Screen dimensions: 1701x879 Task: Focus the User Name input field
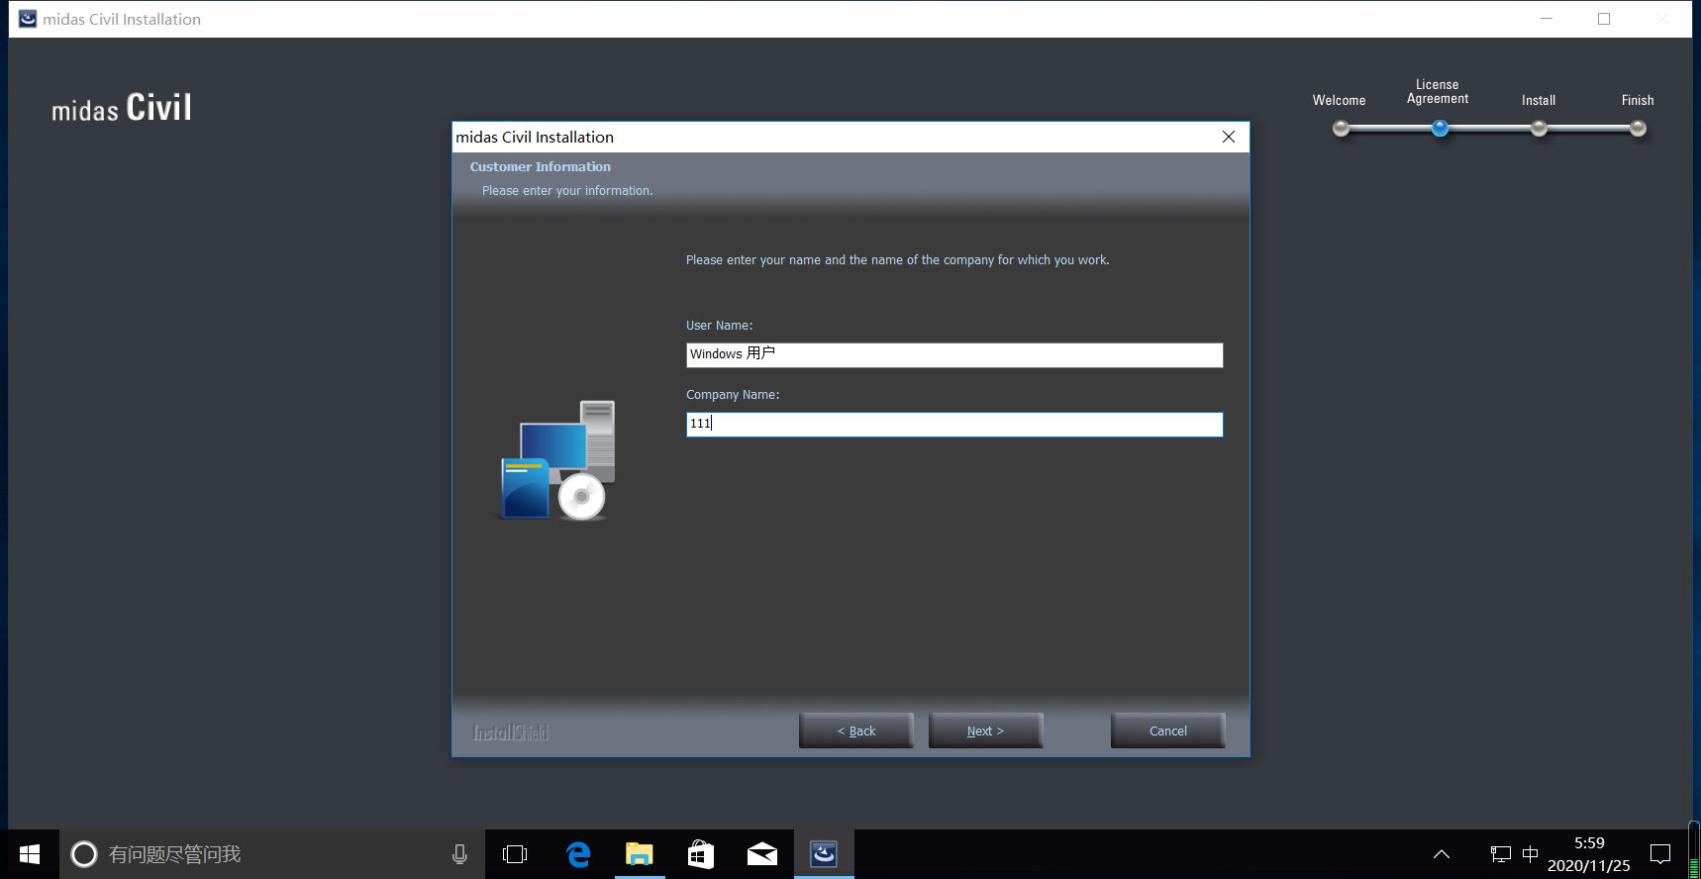pos(954,354)
